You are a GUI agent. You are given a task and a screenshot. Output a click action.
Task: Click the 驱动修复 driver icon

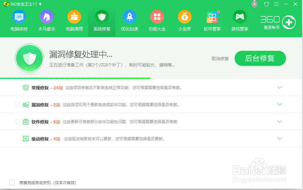coord(26,139)
